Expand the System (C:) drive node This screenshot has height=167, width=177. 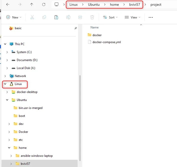pyautogui.click(x=7, y=52)
